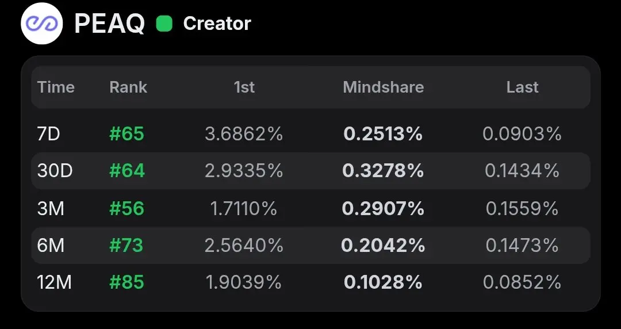Open the #56 rank link
The height and width of the screenshot is (329, 621).
tap(126, 208)
